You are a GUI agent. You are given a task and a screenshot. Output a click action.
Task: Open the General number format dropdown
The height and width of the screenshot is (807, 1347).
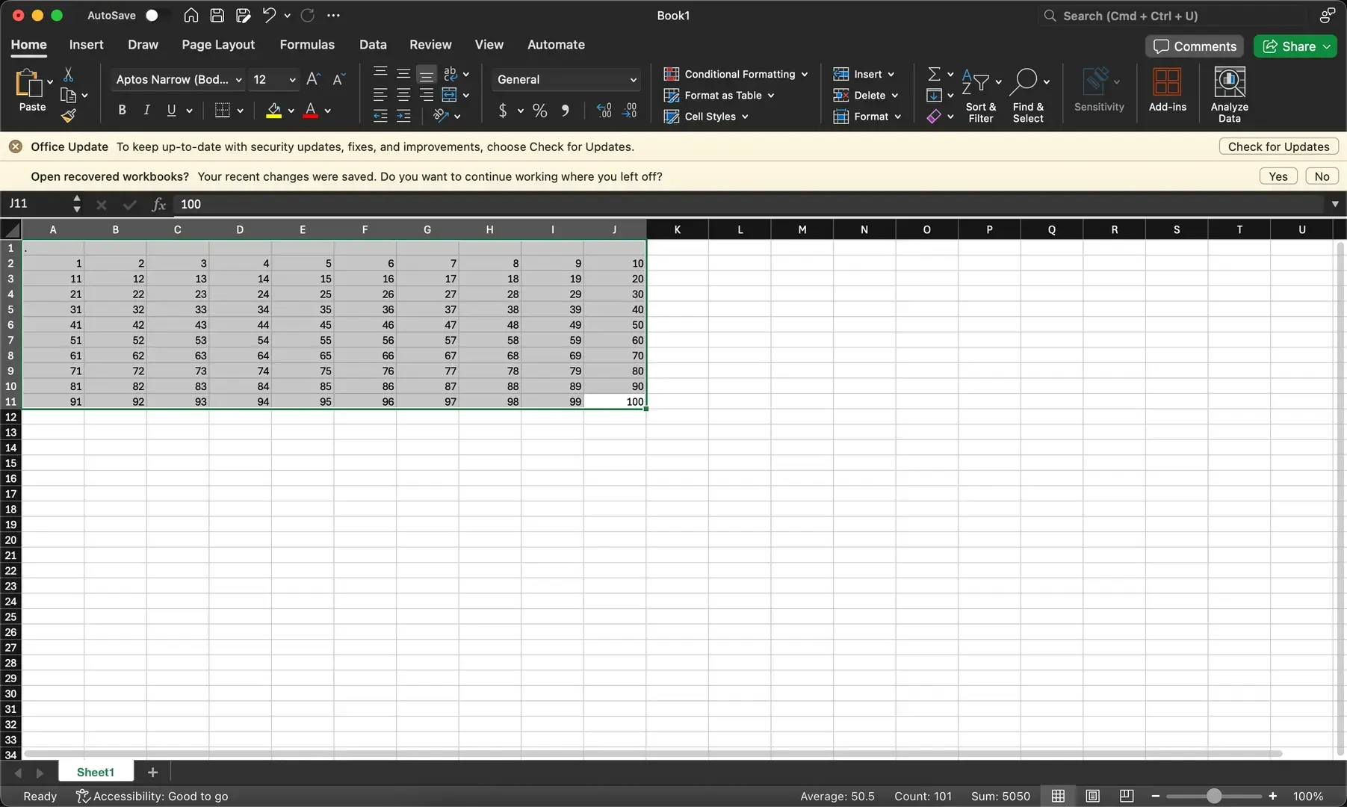566,79
